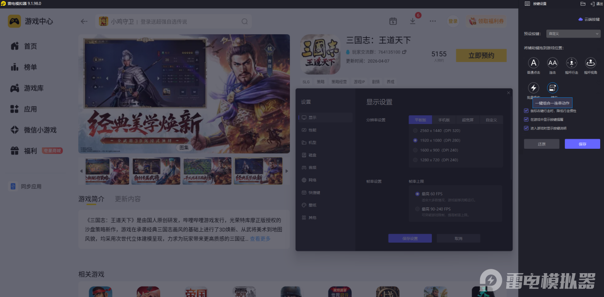Open the folder icon in the 按键设置 header
Image resolution: width=604 pixels, height=297 pixels.
(583, 3)
